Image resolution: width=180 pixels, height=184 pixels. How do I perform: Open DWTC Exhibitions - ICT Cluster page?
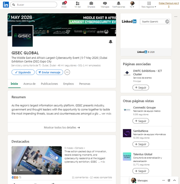[147, 72]
